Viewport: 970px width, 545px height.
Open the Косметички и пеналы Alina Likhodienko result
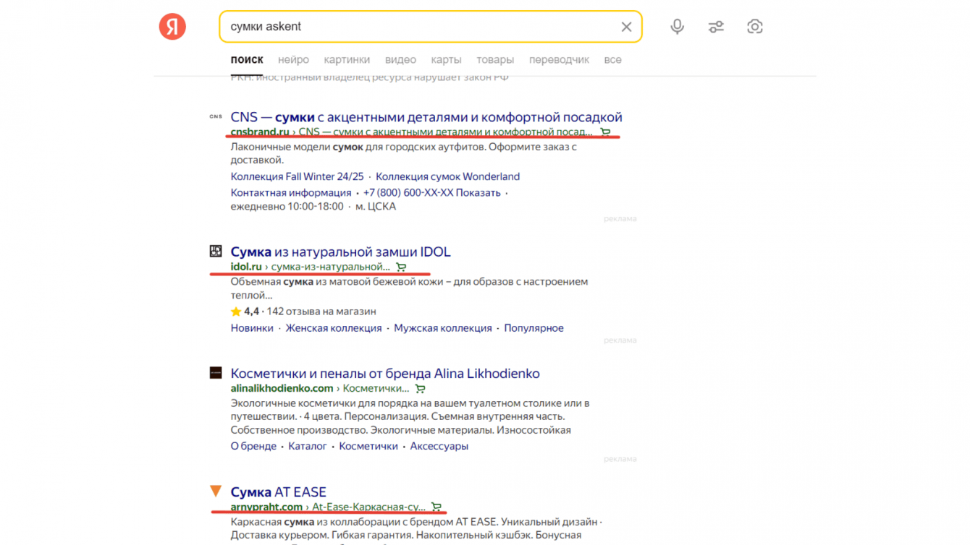tap(384, 374)
